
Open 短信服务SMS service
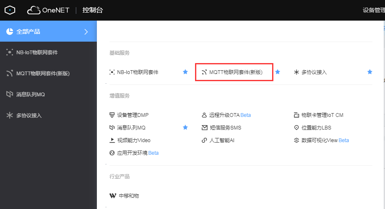point(225,127)
